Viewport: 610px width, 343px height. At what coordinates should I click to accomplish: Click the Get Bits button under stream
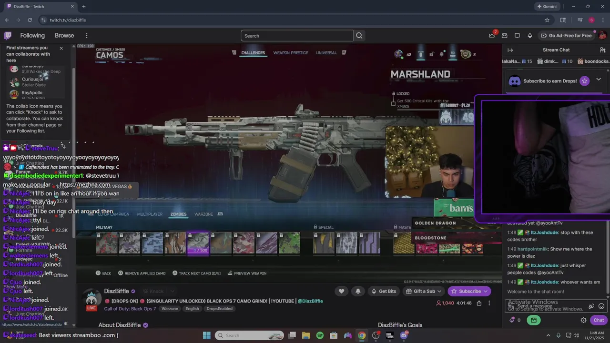coord(384,291)
